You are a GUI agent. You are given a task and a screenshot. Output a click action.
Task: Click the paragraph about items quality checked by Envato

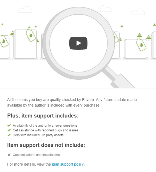click(x=72, y=103)
